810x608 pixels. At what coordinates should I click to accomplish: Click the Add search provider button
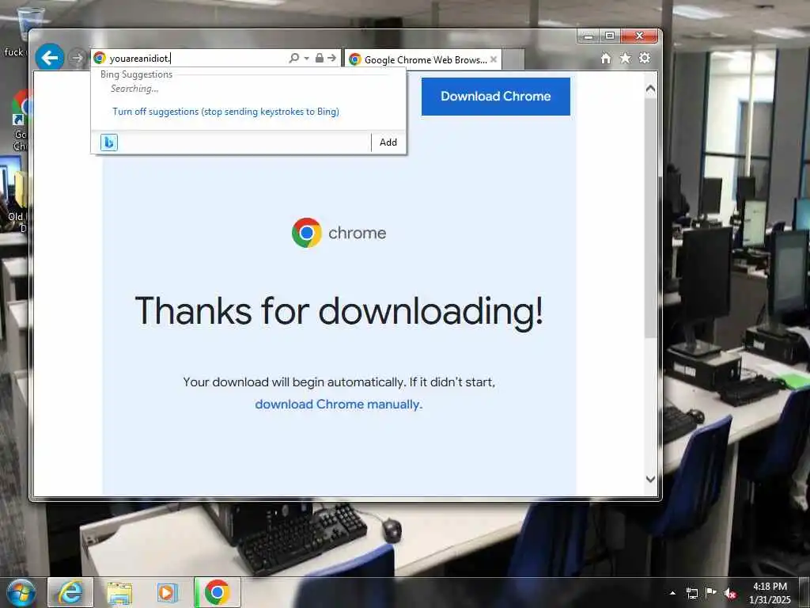[x=388, y=142]
